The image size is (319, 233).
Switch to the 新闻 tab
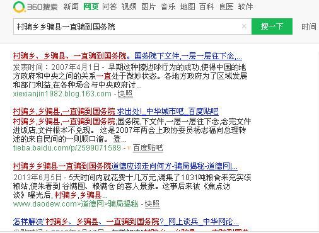click(x=71, y=7)
